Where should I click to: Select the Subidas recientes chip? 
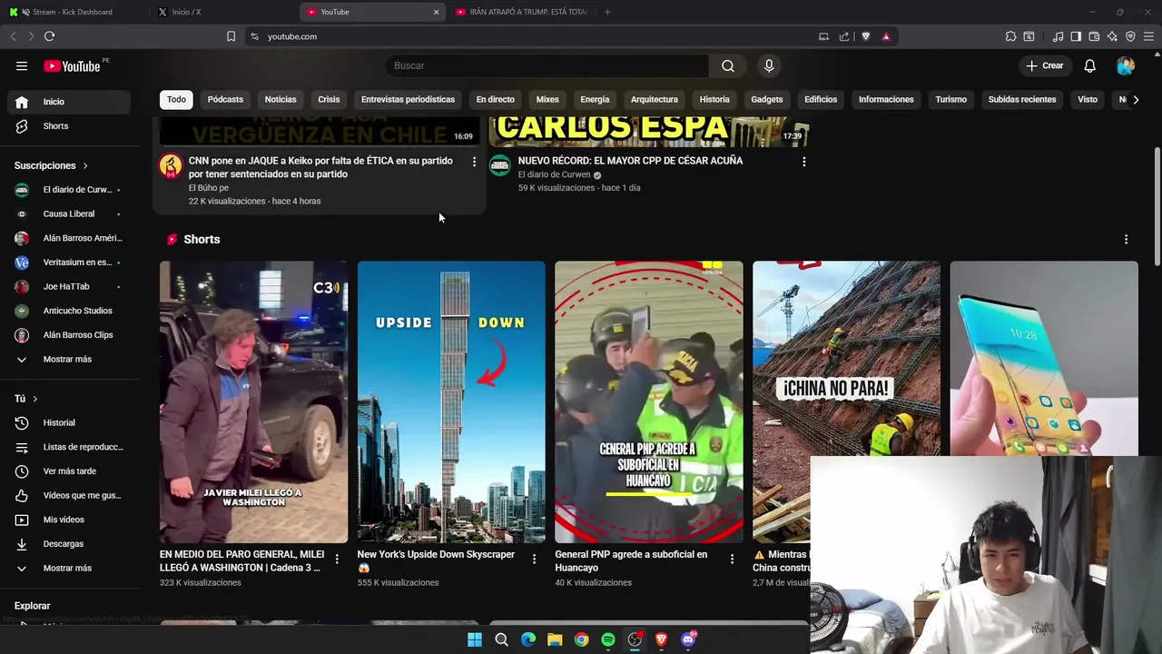click(x=1022, y=99)
